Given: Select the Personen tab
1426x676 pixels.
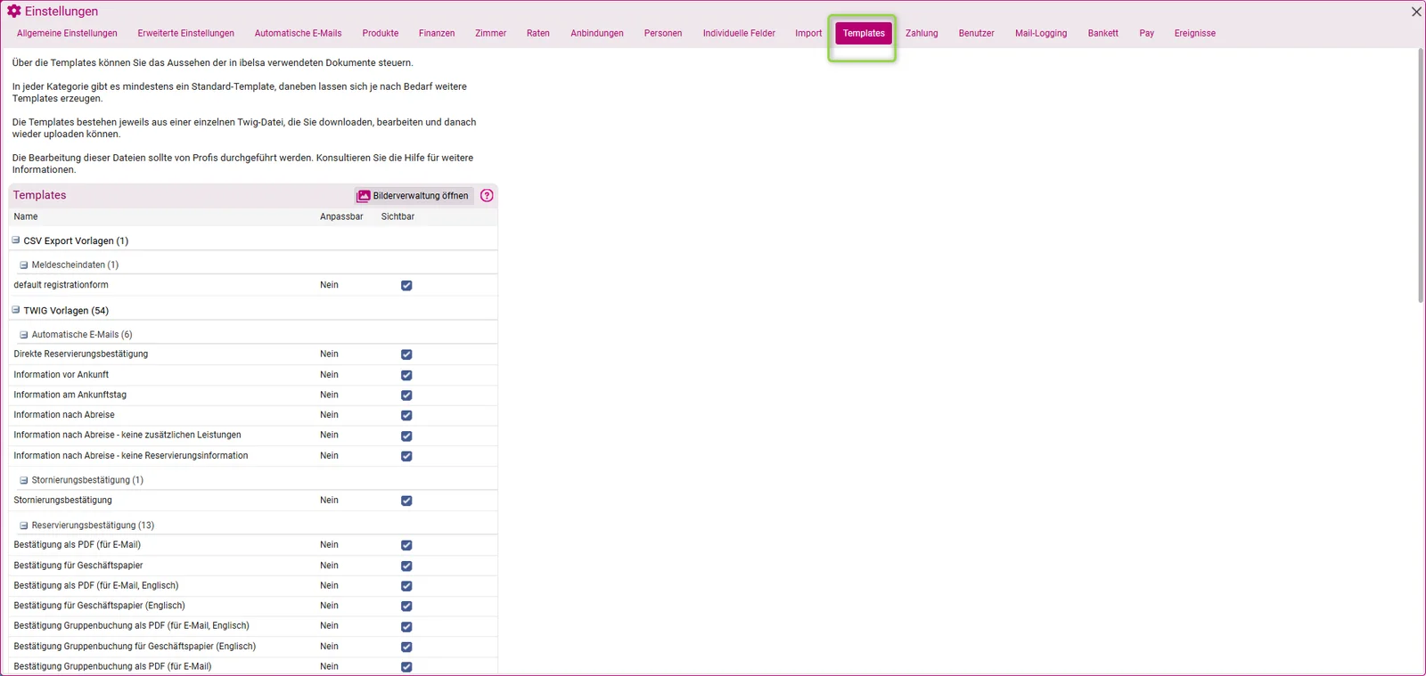Looking at the screenshot, I should 663,34.
